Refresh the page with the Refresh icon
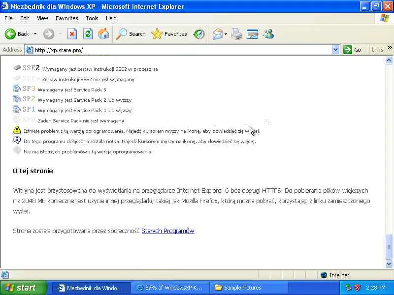Screen dimensions: 394x295 [x=88, y=34]
